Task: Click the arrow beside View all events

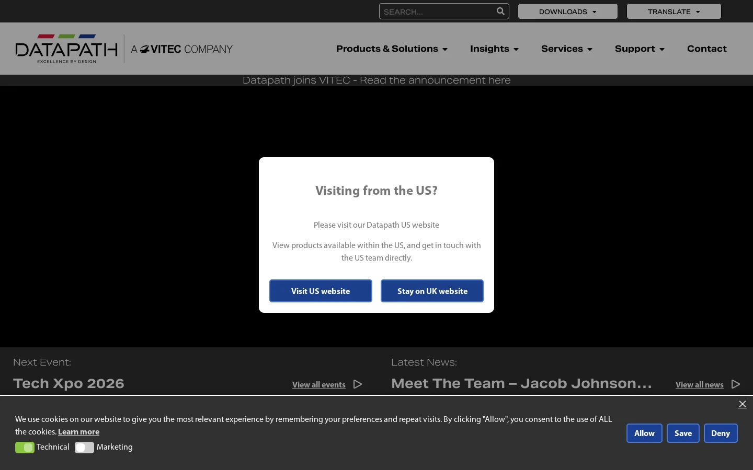Action: [358, 384]
